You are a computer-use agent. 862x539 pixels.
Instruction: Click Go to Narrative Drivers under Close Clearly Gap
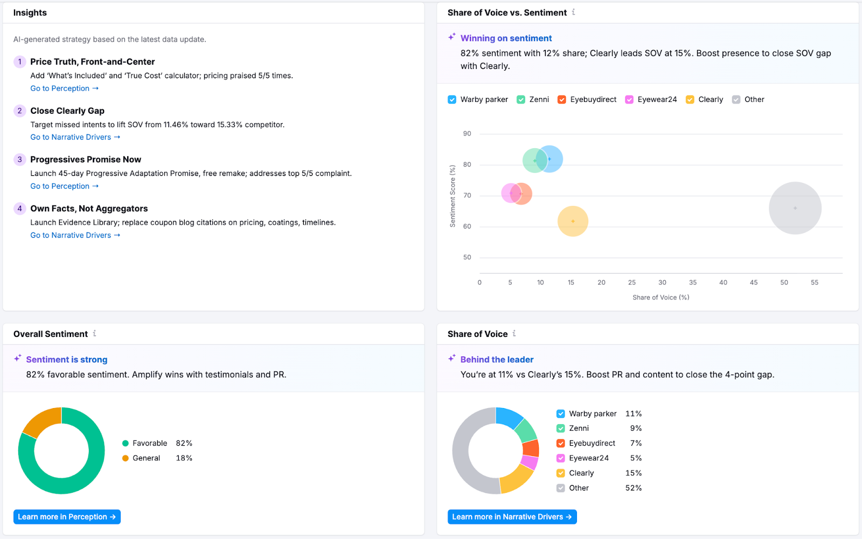click(x=75, y=137)
